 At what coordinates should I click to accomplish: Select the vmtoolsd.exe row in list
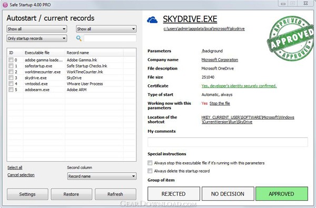pos(72,84)
